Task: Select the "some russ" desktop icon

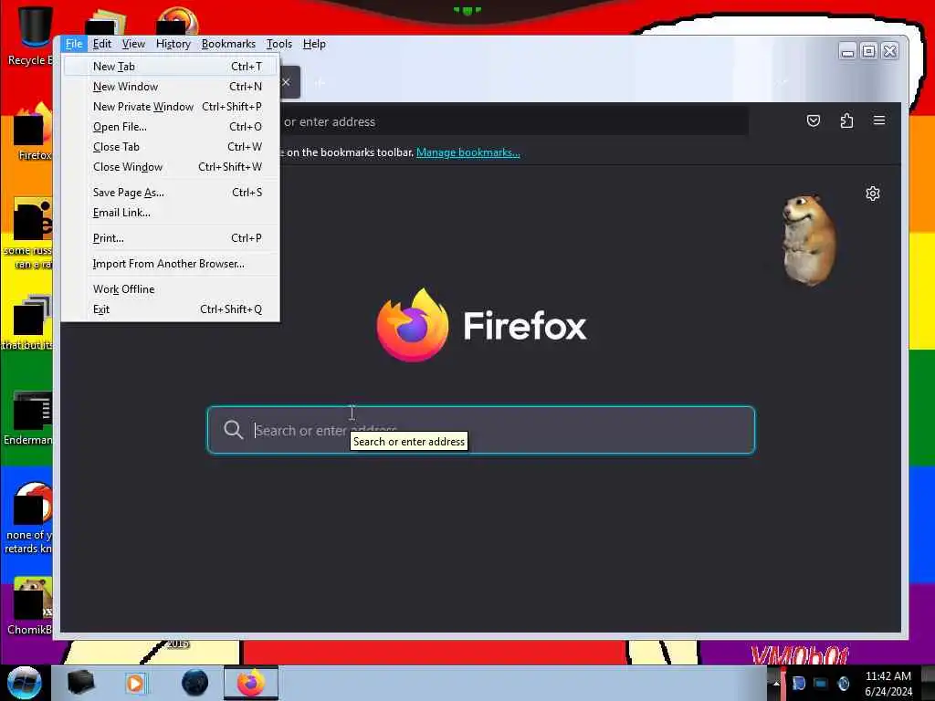Action: (x=30, y=233)
